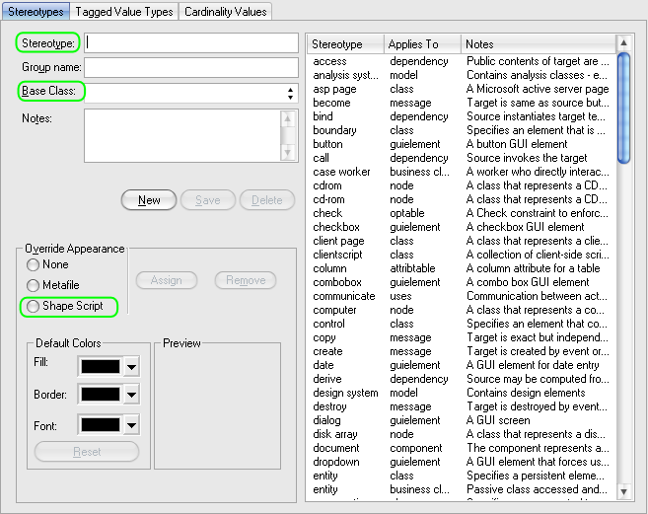Click inside the Stereotype text field
The height and width of the screenshot is (514, 648).
tap(191, 43)
